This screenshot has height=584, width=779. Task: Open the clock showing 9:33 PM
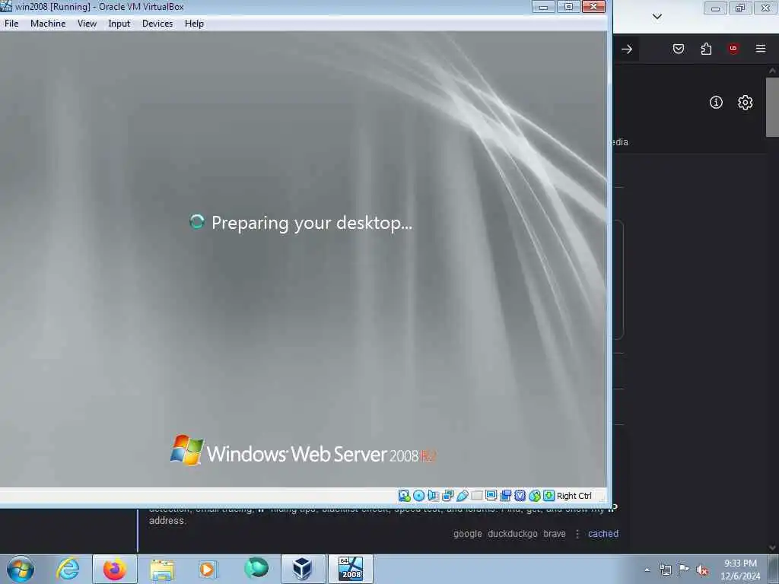(x=740, y=570)
